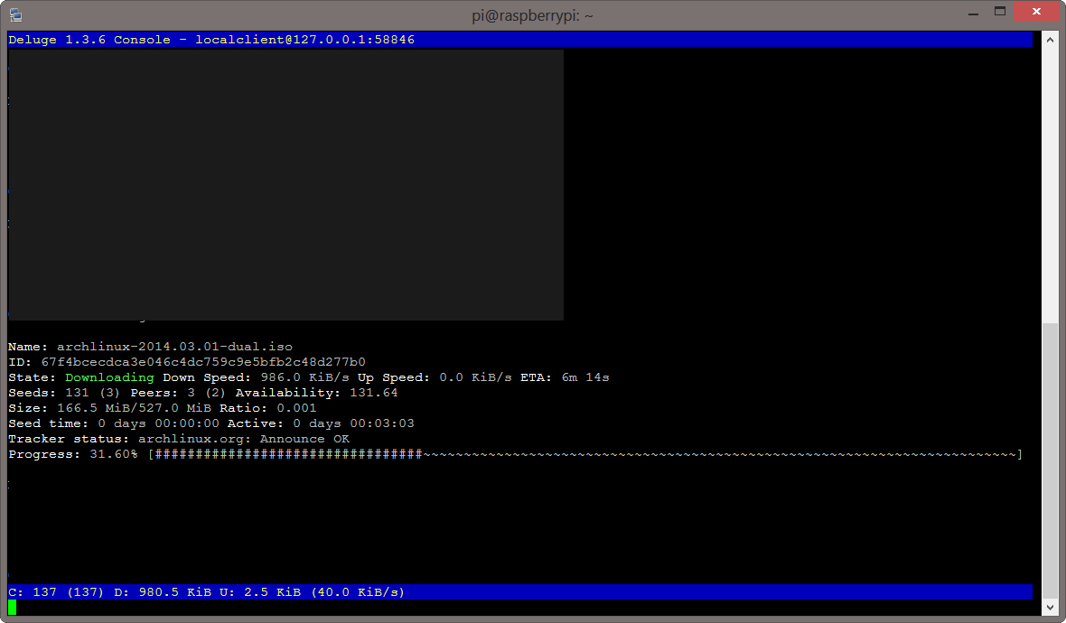Close the pi@raspberrypi terminal window
The image size is (1066, 623).
click(1036, 12)
